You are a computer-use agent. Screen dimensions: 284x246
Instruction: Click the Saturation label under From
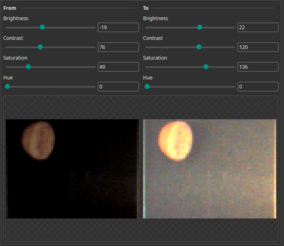coord(16,58)
